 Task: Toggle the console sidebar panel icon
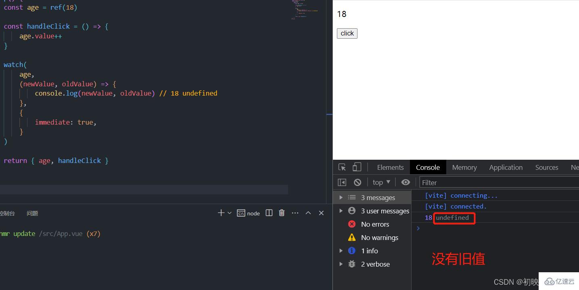[342, 182]
